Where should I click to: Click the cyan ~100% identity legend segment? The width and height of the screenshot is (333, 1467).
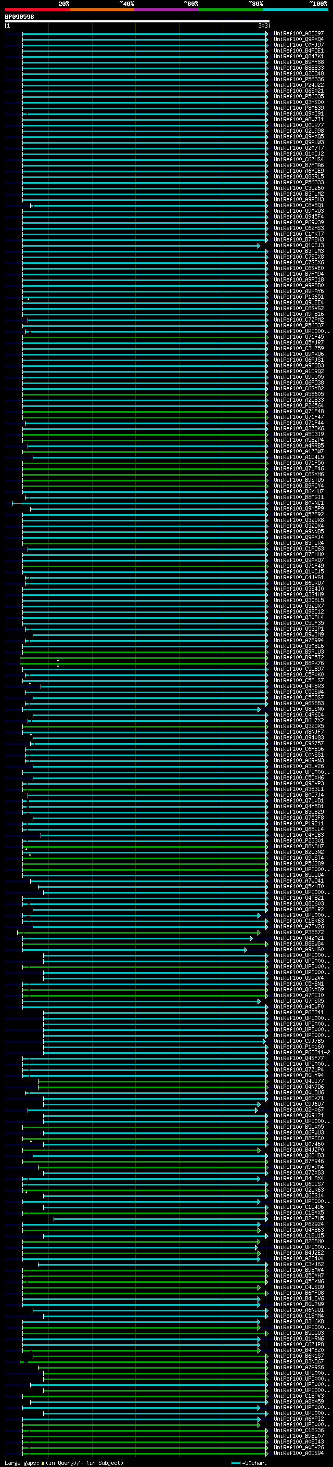[296, 9]
